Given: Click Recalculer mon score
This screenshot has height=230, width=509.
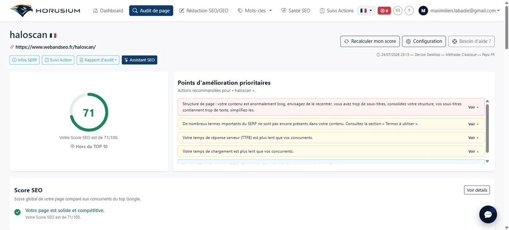Looking at the screenshot, I should point(370,41).
